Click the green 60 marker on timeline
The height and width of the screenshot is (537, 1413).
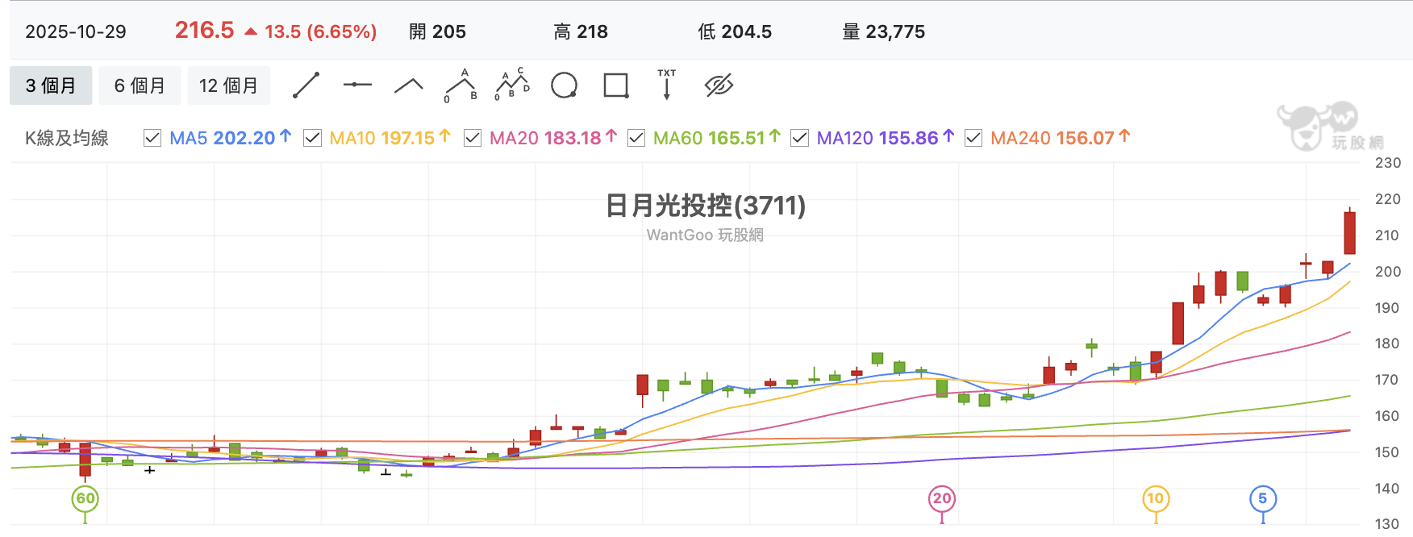coord(85,498)
